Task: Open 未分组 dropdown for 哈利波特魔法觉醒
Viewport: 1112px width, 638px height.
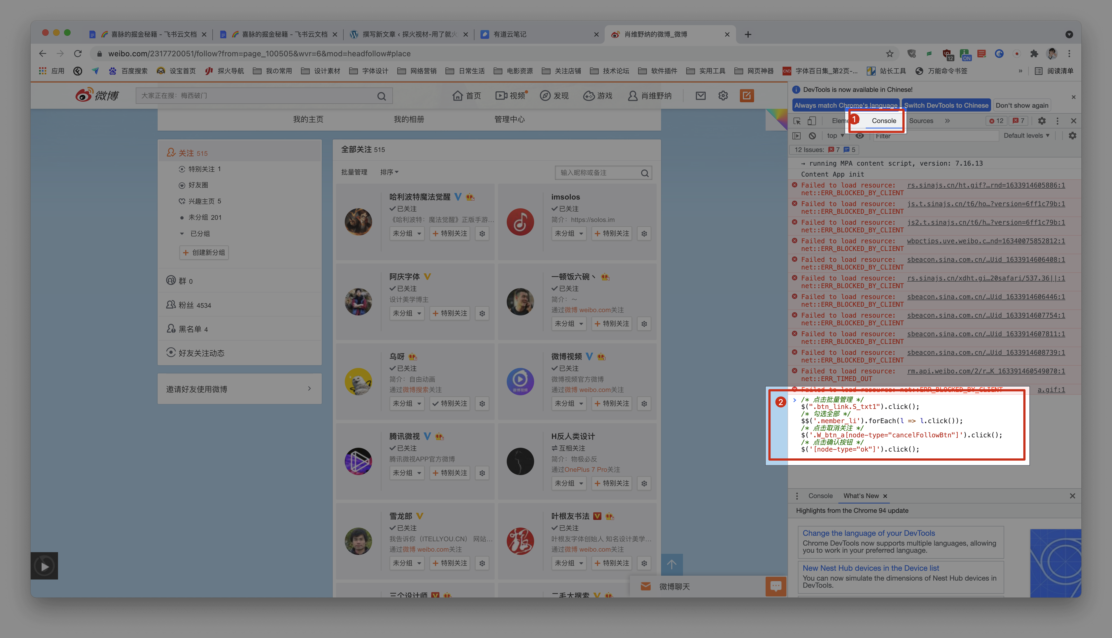Action: pos(407,233)
